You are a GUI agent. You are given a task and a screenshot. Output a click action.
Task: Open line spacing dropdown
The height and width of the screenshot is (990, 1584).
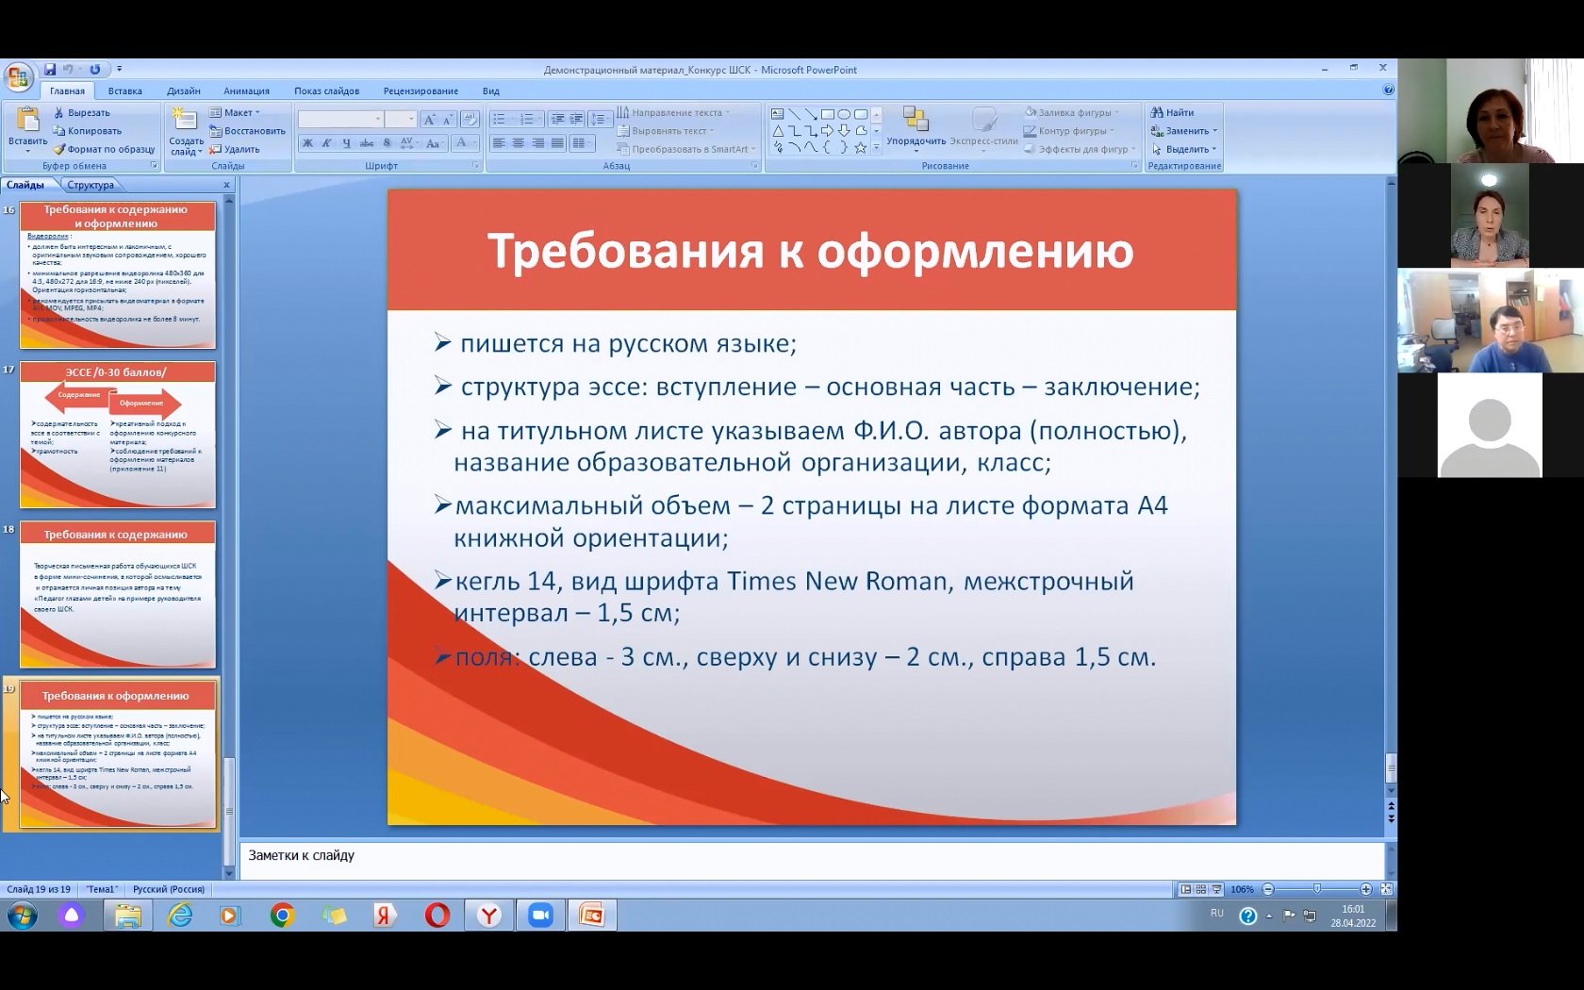tap(600, 119)
